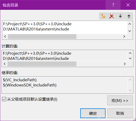136x121 pixels.
Task: Open the help question mark
Action: point(113,5)
